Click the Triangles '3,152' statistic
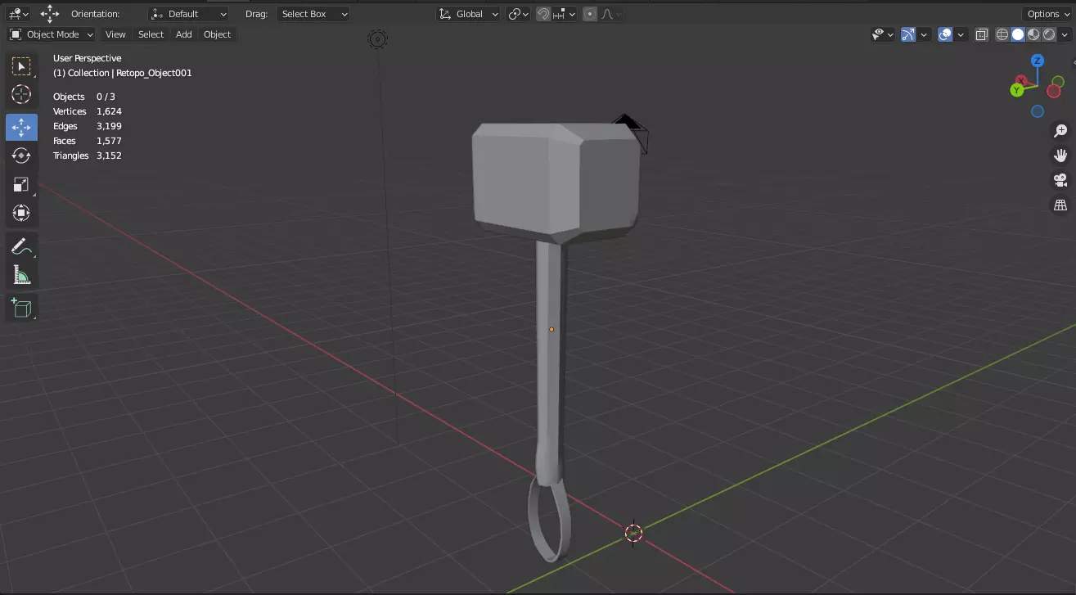Image resolution: width=1076 pixels, height=595 pixels. click(109, 156)
